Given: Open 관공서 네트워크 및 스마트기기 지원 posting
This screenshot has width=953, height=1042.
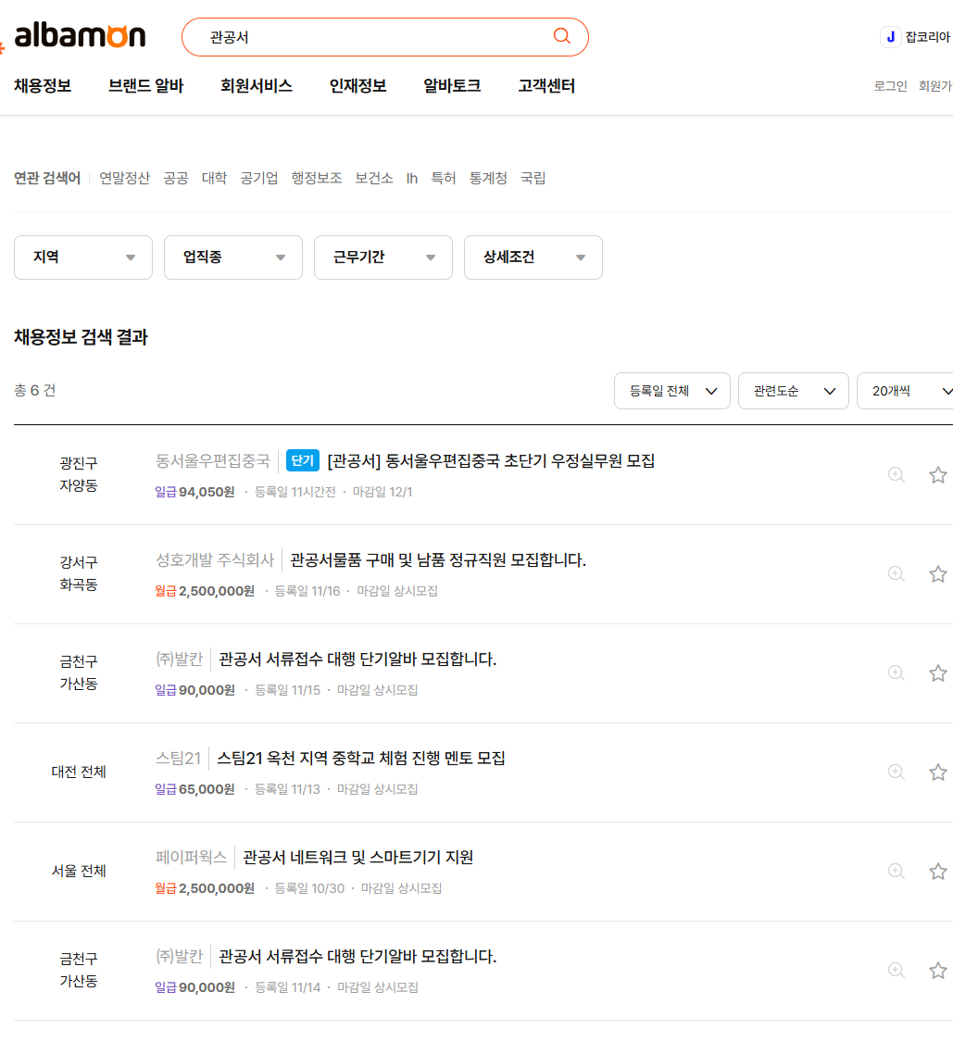Looking at the screenshot, I should pyautogui.click(x=358, y=857).
